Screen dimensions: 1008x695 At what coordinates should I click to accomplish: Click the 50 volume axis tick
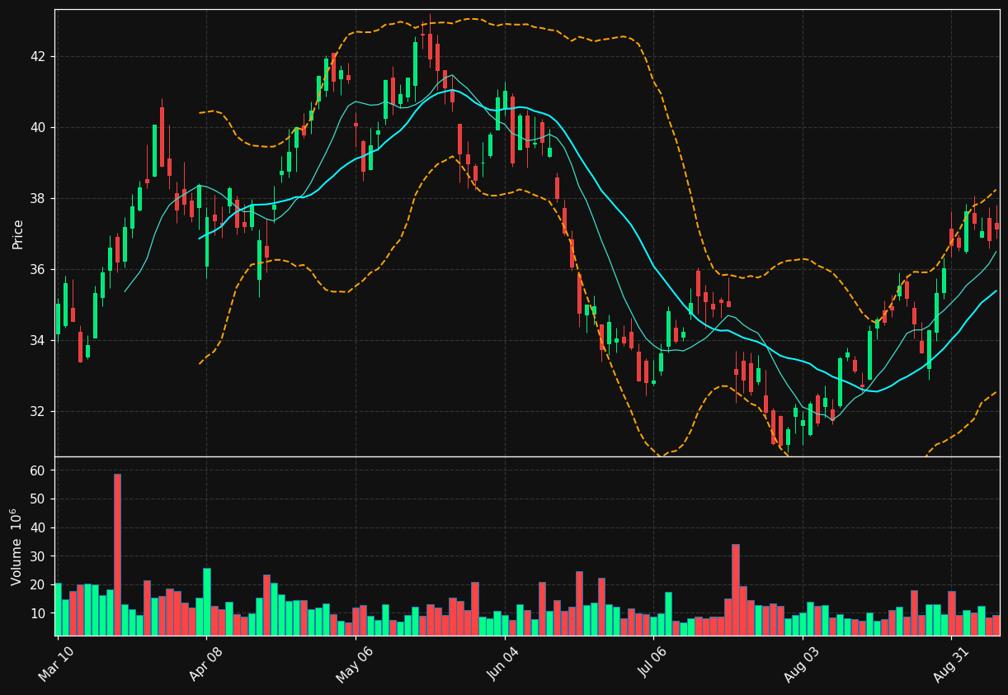(38, 499)
